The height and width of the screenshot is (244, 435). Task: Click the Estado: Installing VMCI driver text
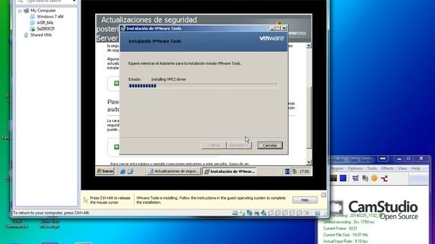(157, 79)
